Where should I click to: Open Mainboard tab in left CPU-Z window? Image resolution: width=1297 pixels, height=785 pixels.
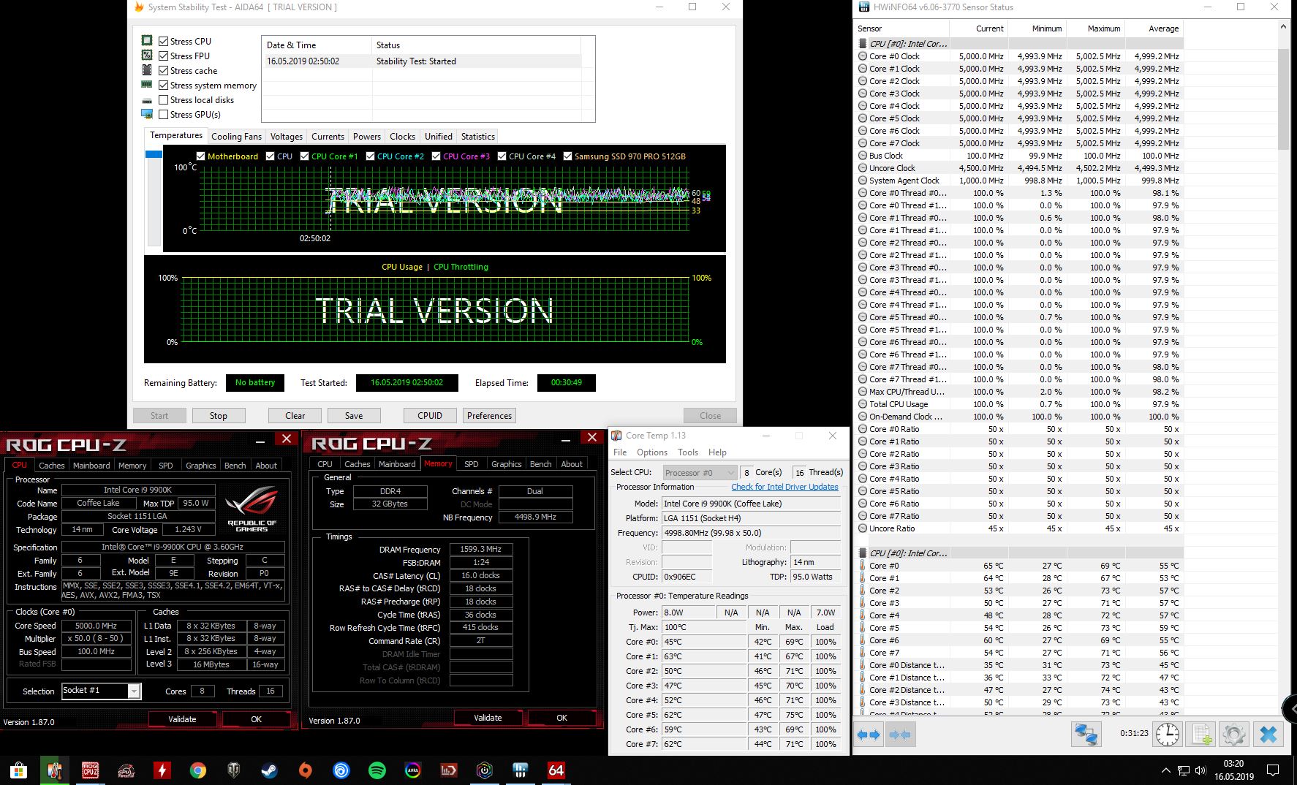tap(91, 466)
